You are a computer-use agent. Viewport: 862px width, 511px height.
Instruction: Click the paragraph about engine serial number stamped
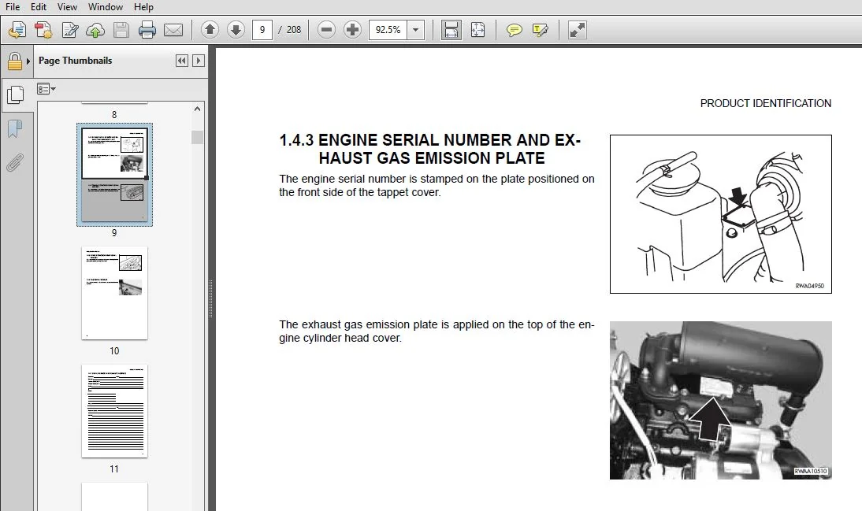[437, 186]
